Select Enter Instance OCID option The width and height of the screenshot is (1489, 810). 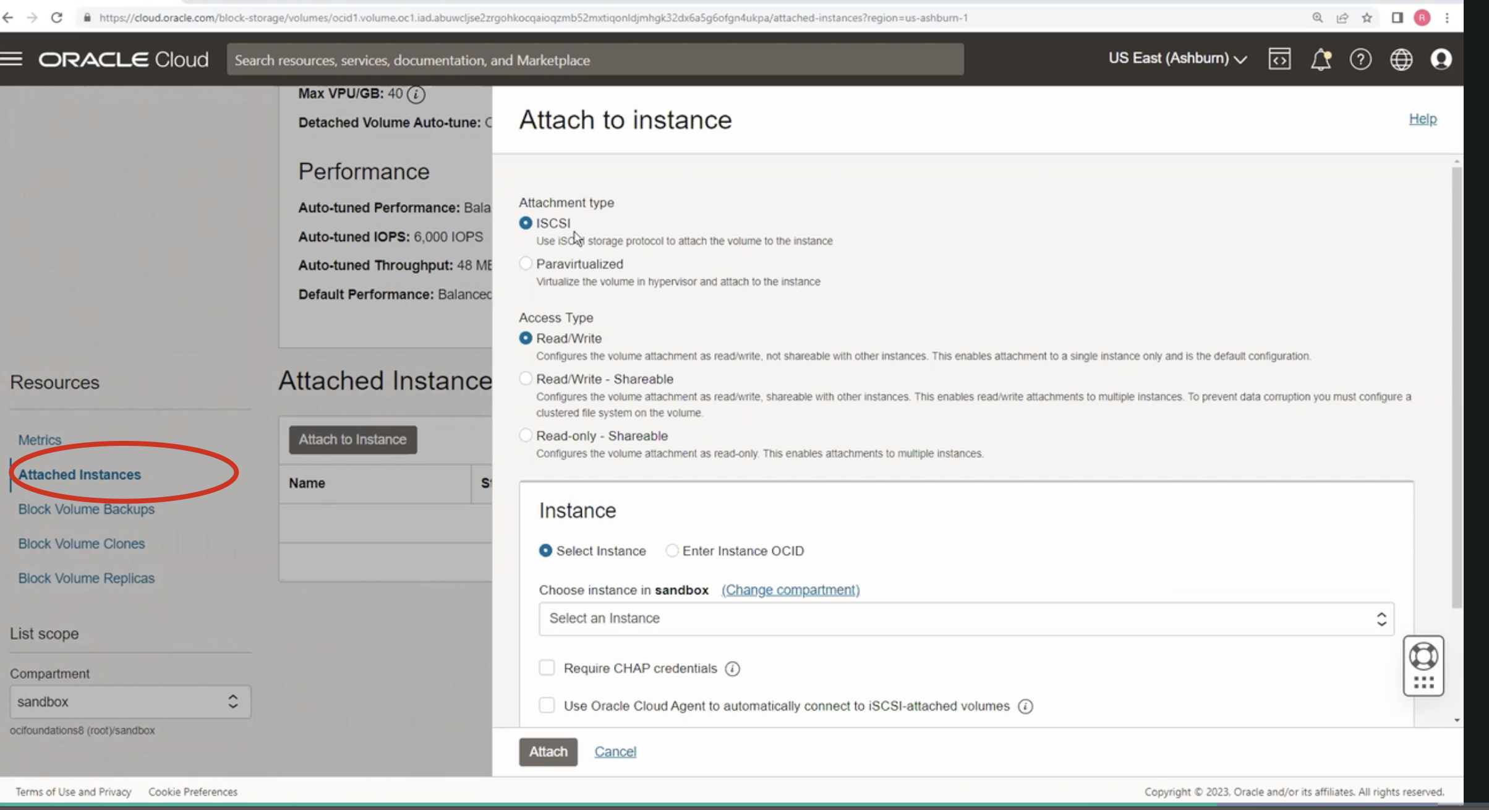click(672, 551)
